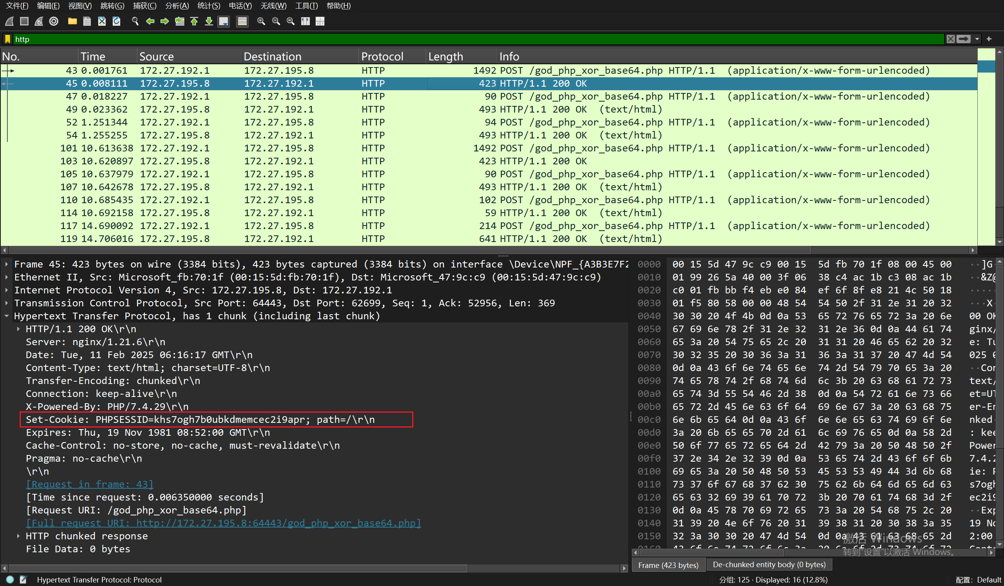The height and width of the screenshot is (586, 1004).
Task: Click the find packet magnifier icon
Action: tap(135, 21)
